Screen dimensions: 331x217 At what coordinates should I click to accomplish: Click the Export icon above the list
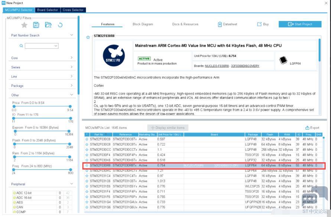point(307,128)
